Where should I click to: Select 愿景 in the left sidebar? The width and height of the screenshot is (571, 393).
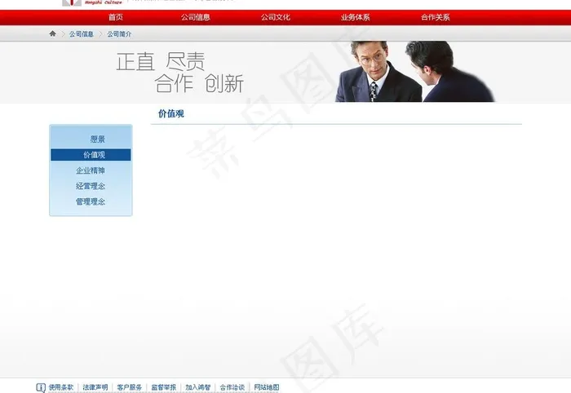97,139
